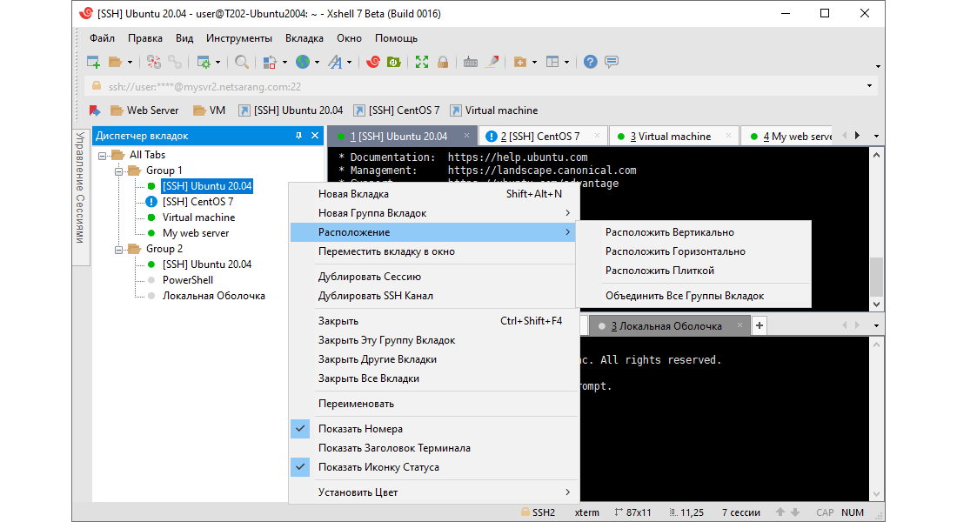This screenshot has width=957, height=522.
Task: Open session properties gear icon
Action: 204,62
